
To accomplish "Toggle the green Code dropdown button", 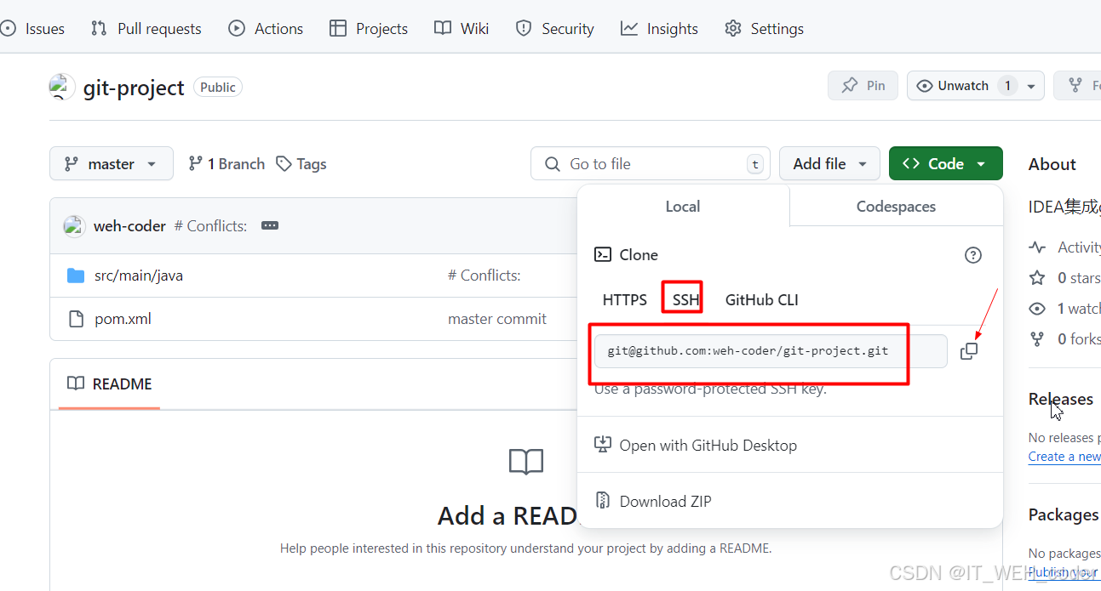I will point(945,163).
